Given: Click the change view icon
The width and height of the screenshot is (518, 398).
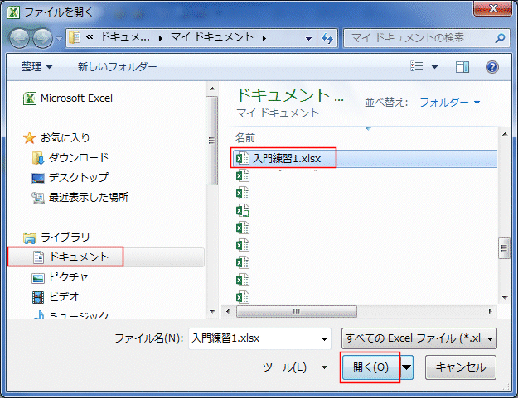Looking at the screenshot, I should pos(417,66).
